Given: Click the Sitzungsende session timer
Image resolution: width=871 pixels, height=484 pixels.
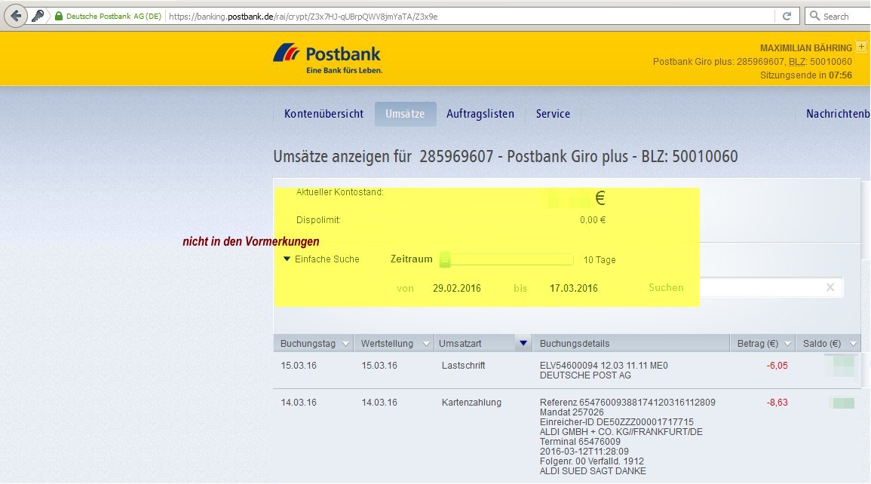Looking at the screenshot, I should (x=806, y=75).
